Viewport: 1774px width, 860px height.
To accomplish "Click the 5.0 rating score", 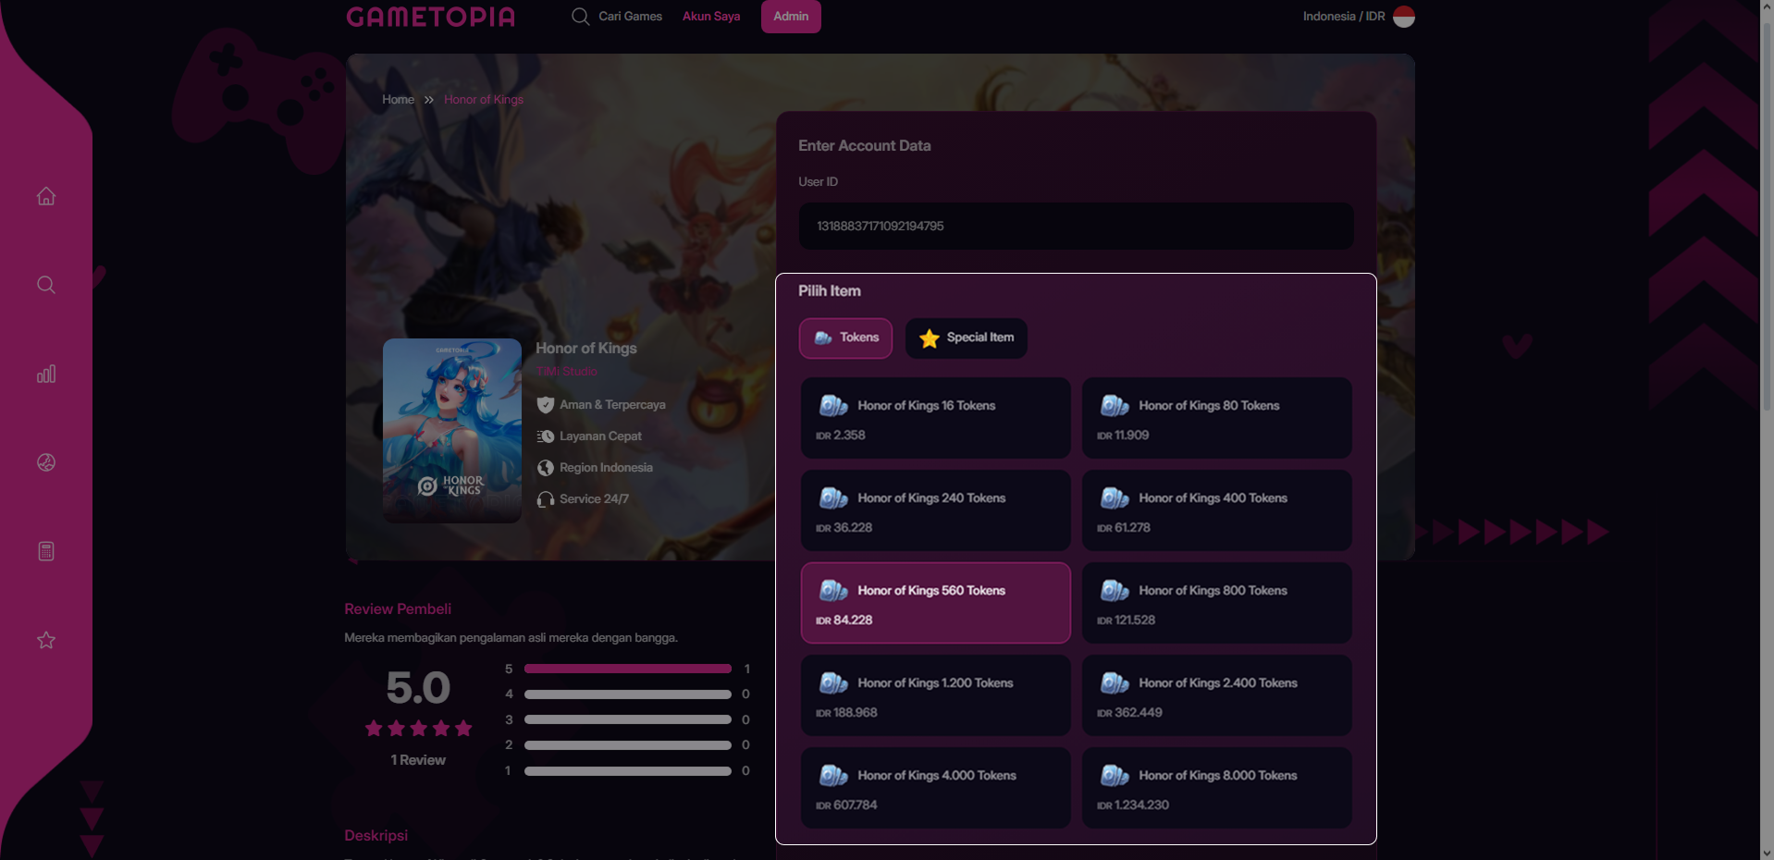I will [418, 688].
